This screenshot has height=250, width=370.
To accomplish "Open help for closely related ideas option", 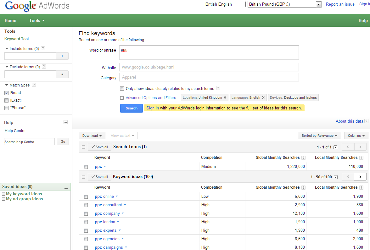I will 218,88.
